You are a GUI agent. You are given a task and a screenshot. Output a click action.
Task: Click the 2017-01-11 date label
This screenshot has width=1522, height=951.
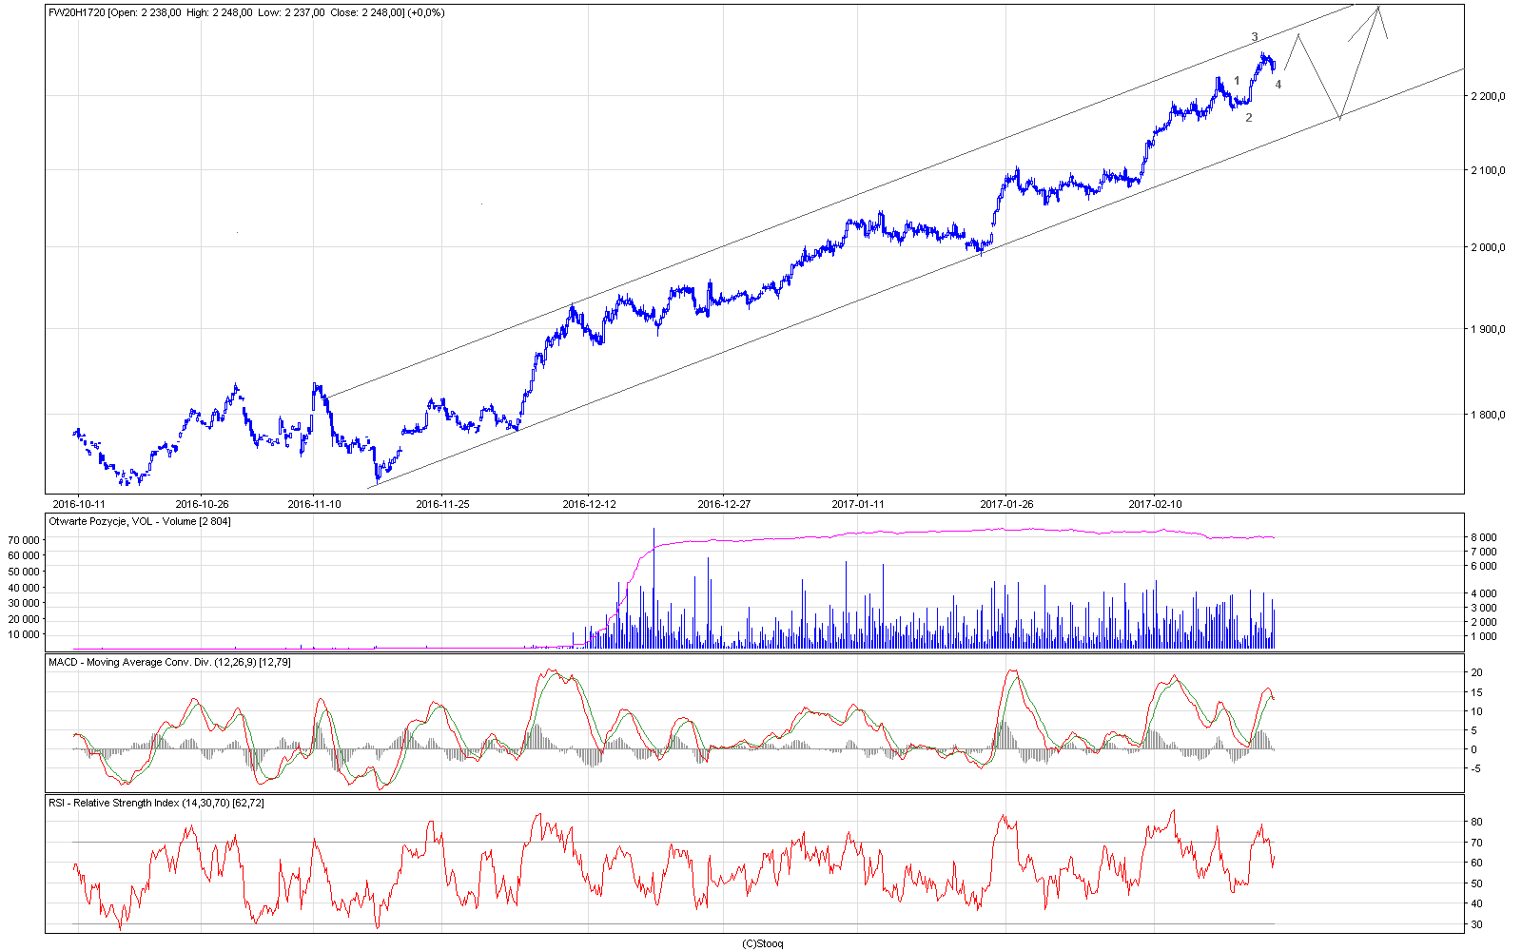(858, 504)
